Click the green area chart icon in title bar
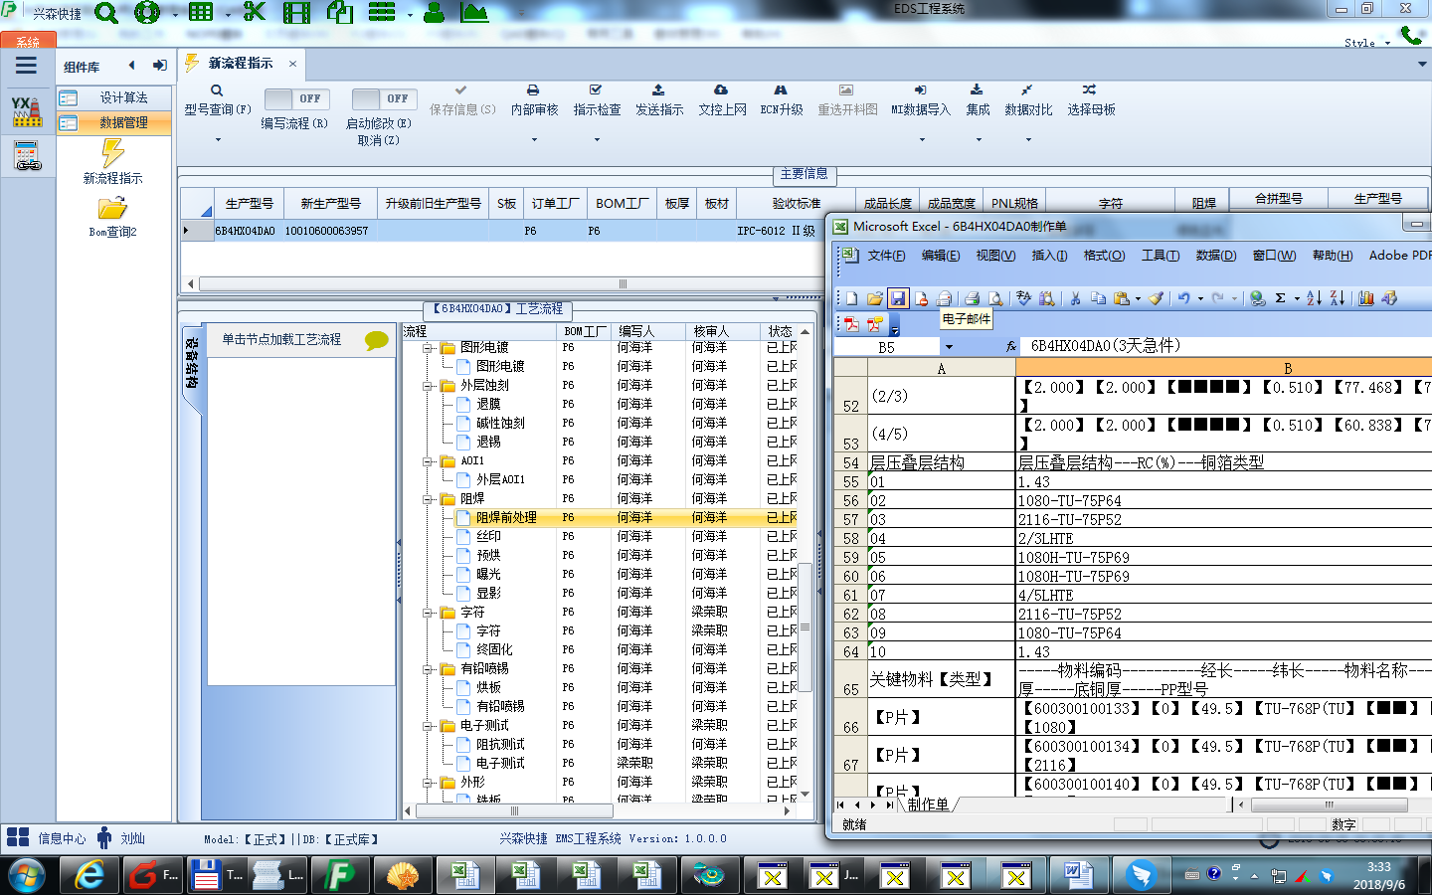This screenshot has width=1432, height=895. 474,13
